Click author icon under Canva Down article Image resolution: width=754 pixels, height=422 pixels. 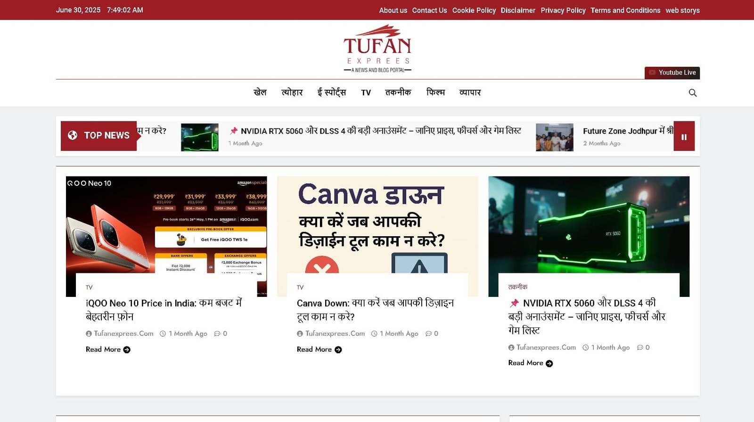(300, 334)
